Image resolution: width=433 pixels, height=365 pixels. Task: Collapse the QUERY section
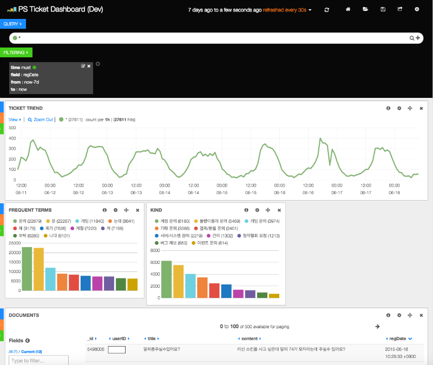pyautogui.click(x=12, y=24)
